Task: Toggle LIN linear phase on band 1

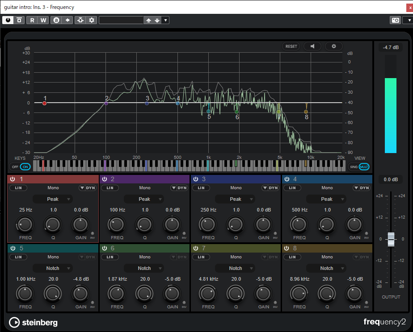Action: pyautogui.click(x=18, y=188)
